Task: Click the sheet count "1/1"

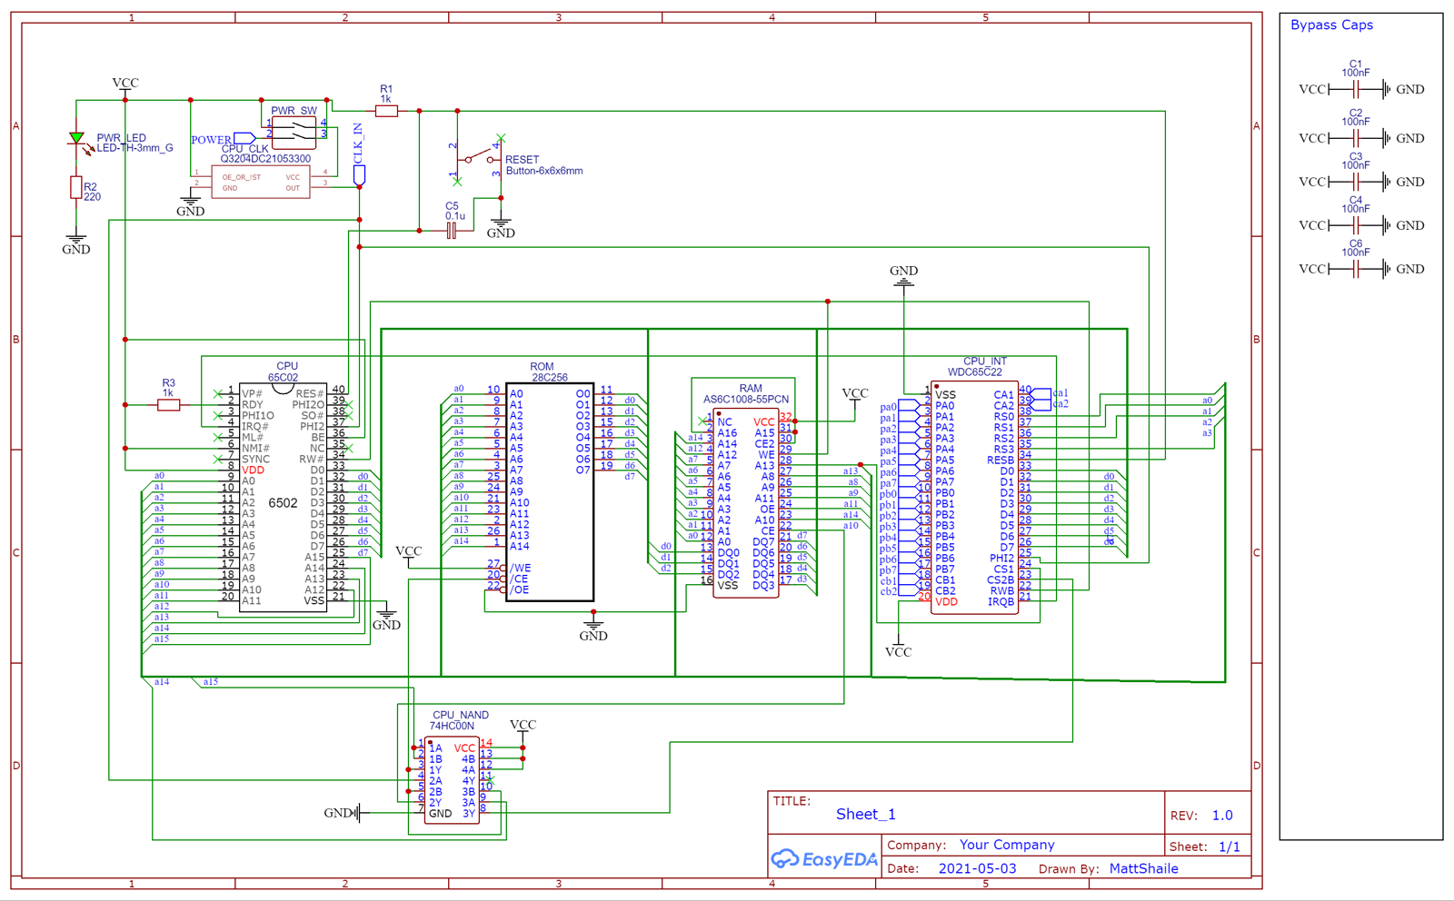Action: coord(1230,847)
